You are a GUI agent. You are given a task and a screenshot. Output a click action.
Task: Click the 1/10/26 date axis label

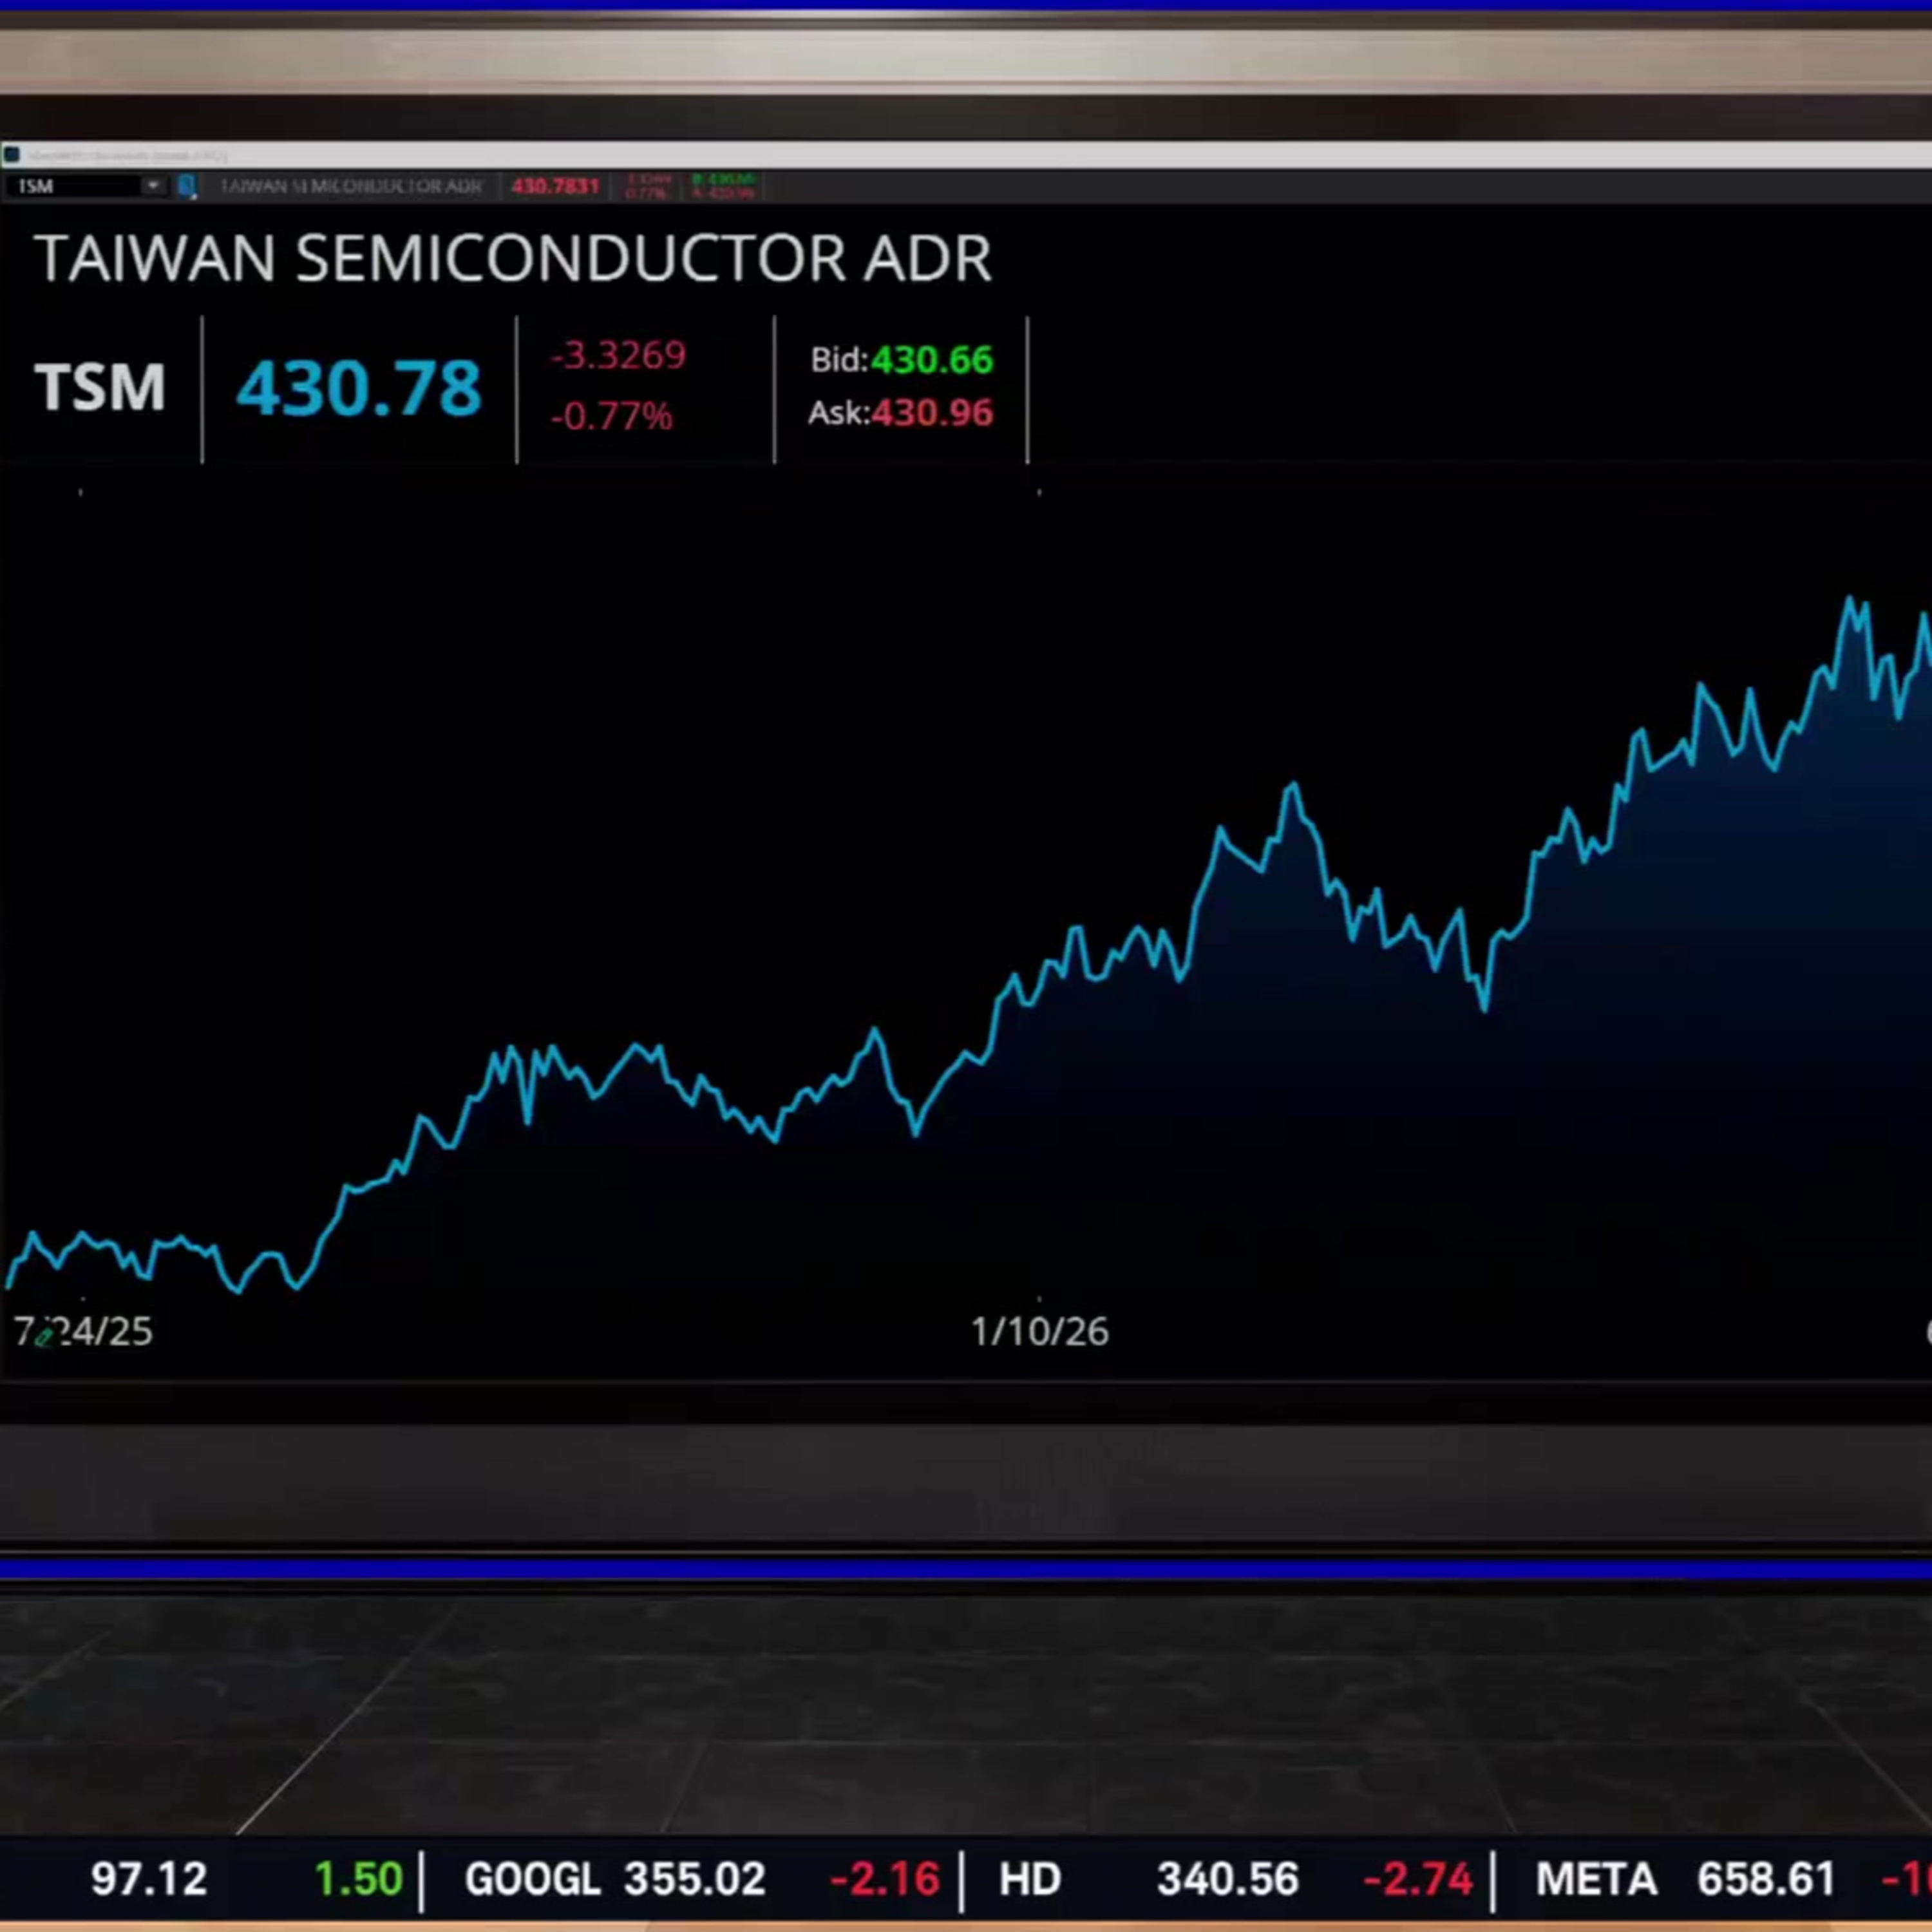coord(1040,1332)
